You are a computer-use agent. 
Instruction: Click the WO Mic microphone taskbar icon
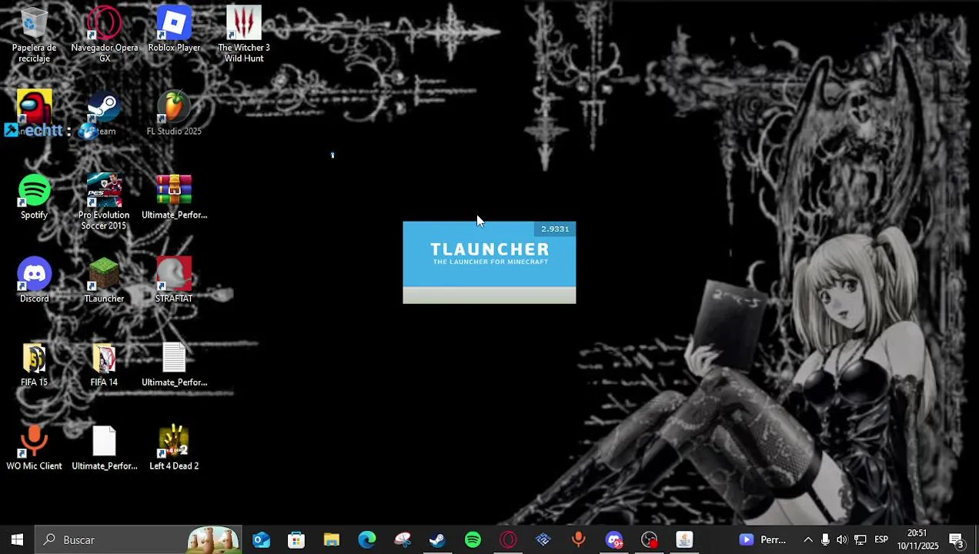tap(579, 540)
